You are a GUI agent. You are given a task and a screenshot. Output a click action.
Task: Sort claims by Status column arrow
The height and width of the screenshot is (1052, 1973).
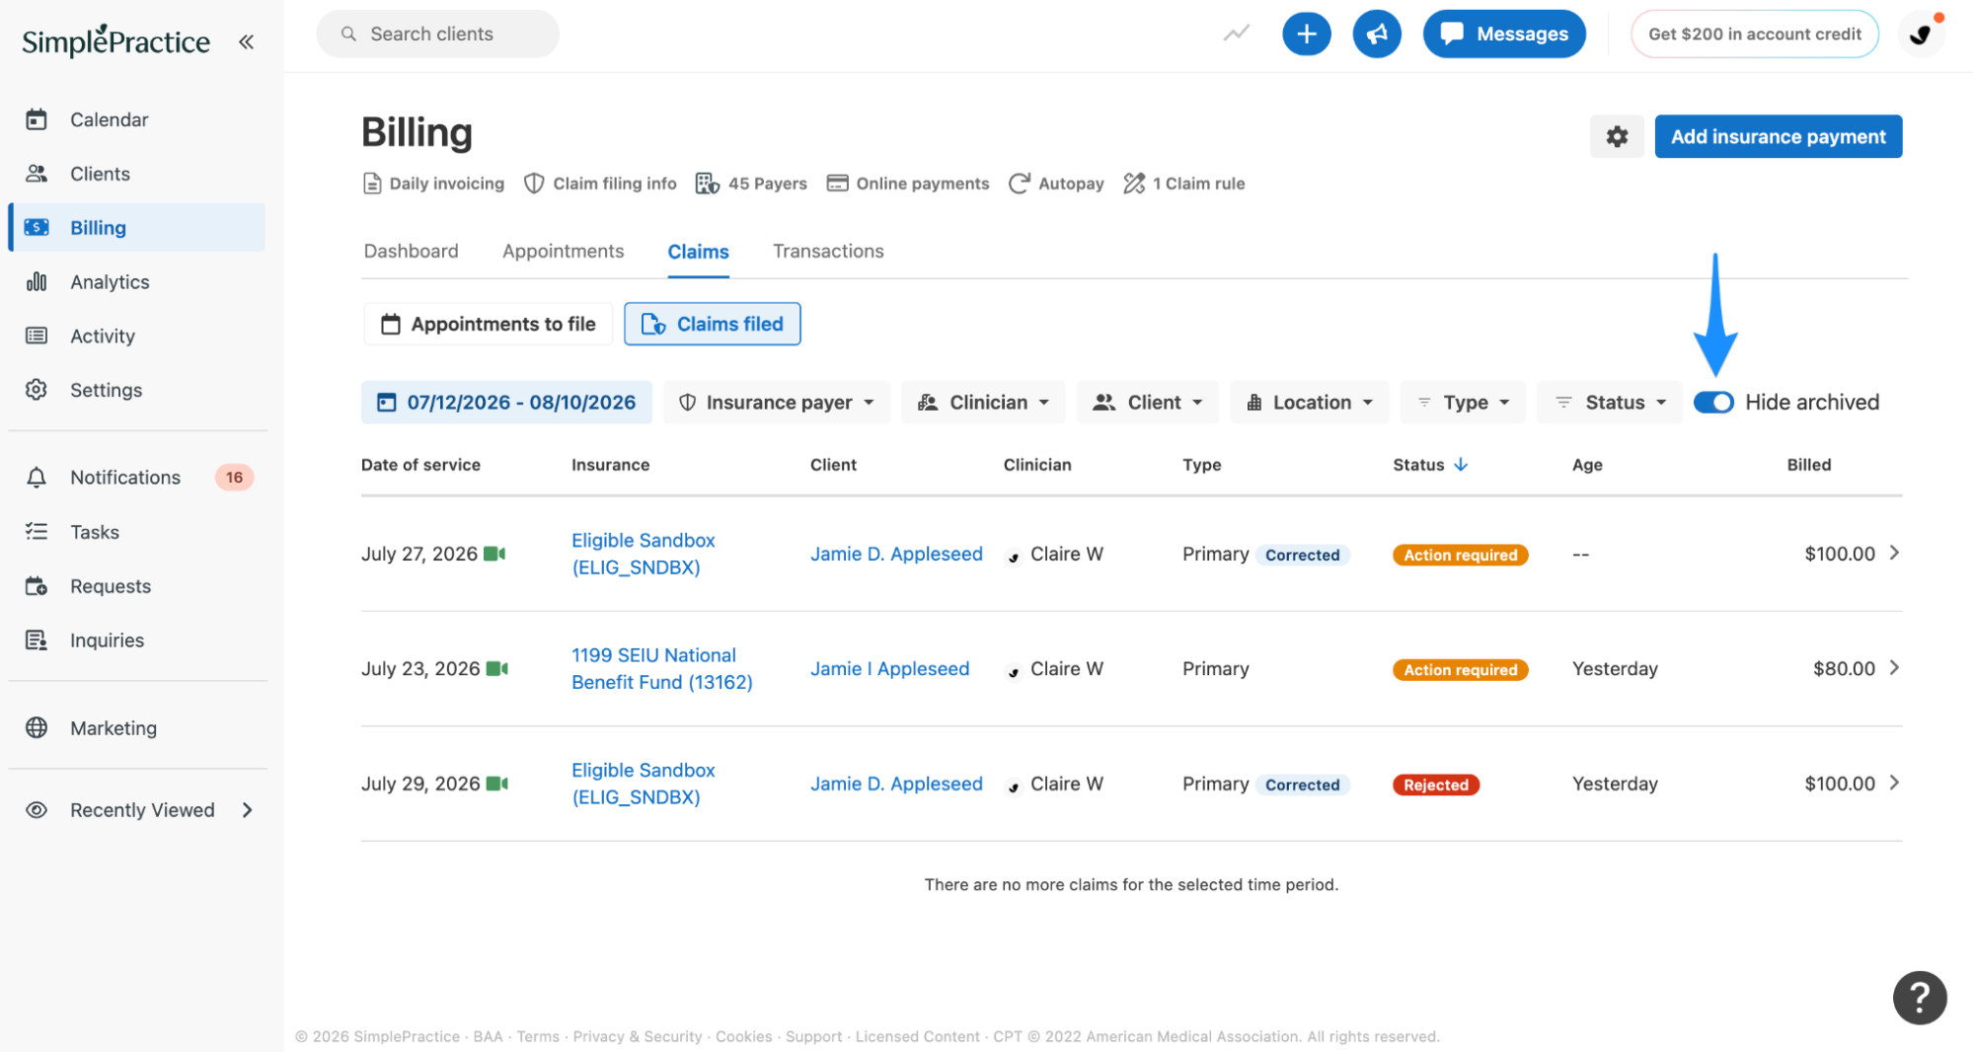pyautogui.click(x=1461, y=465)
